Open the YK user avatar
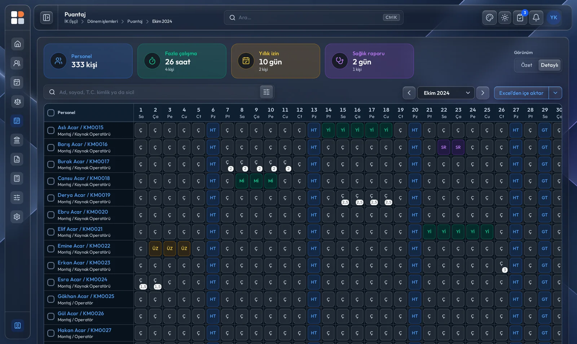The width and height of the screenshot is (577, 344). tap(554, 18)
